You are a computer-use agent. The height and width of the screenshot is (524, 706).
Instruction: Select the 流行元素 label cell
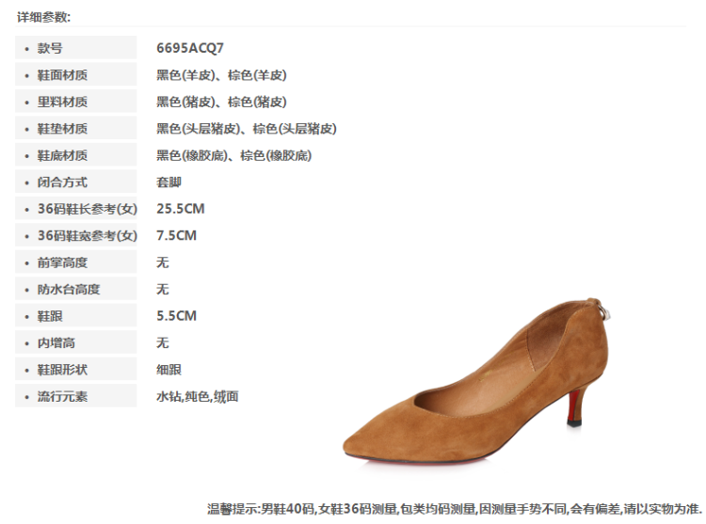point(75,396)
